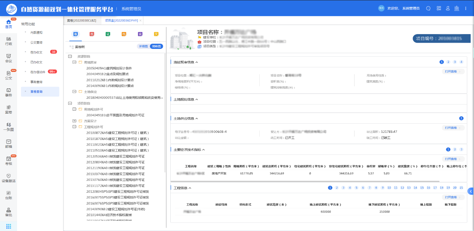
Task: Collapse the 选址预审信息 section
Action: (x=197, y=62)
